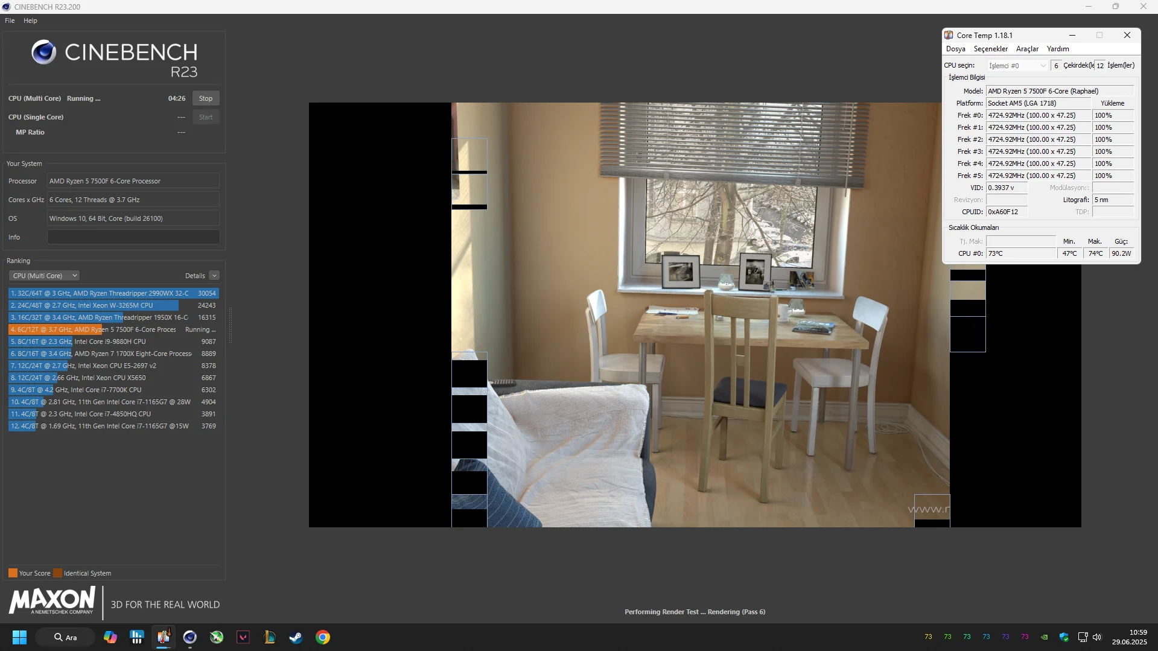Click the OS field showing Windows 10
Screen dimensions: 1158x651
pos(133,218)
